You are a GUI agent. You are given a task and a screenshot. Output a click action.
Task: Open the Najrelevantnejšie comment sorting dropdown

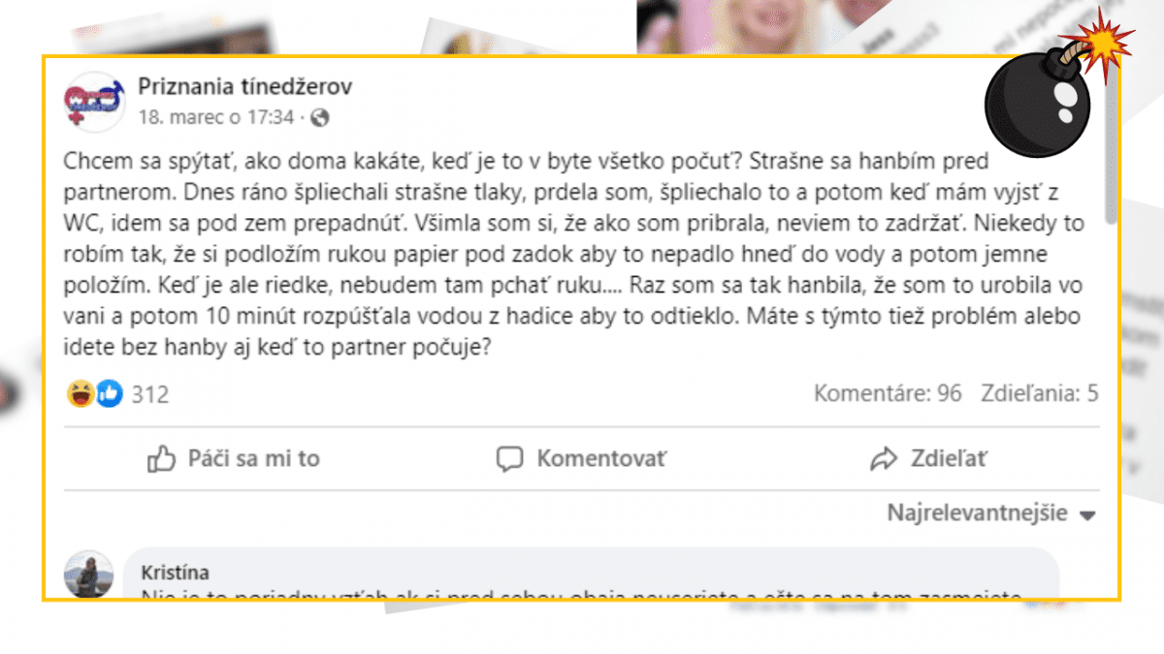tap(977, 514)
